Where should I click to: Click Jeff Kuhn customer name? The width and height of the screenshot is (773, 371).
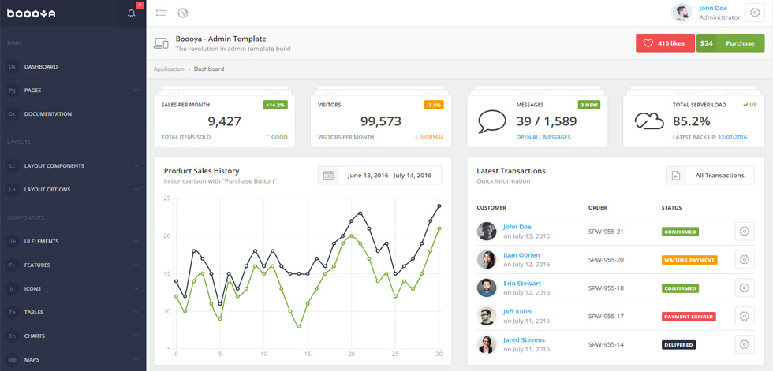[517, 311]
